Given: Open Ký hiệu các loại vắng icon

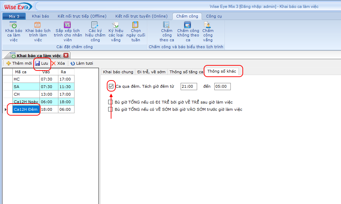Looking at the screenshot, I should [x=116, y=25].
